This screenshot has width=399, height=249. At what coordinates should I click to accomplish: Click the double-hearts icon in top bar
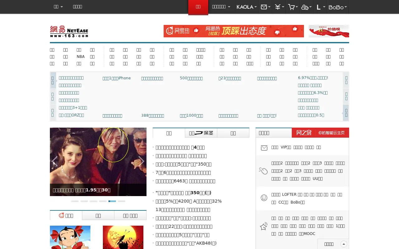(305, 7)
